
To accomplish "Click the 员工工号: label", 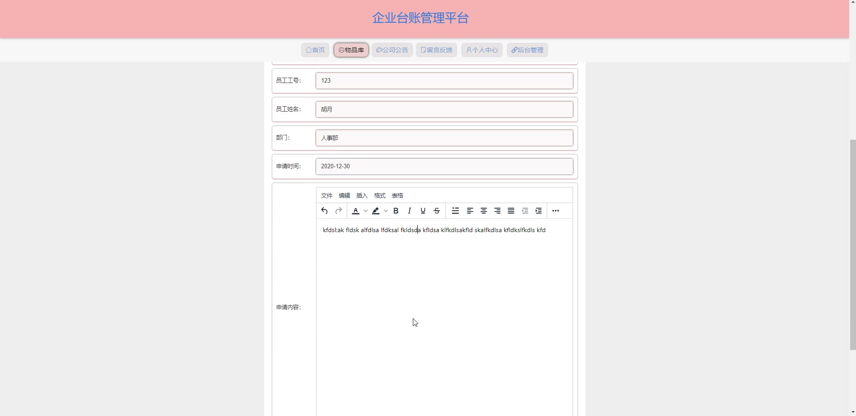I will click(x=288, y=80).
